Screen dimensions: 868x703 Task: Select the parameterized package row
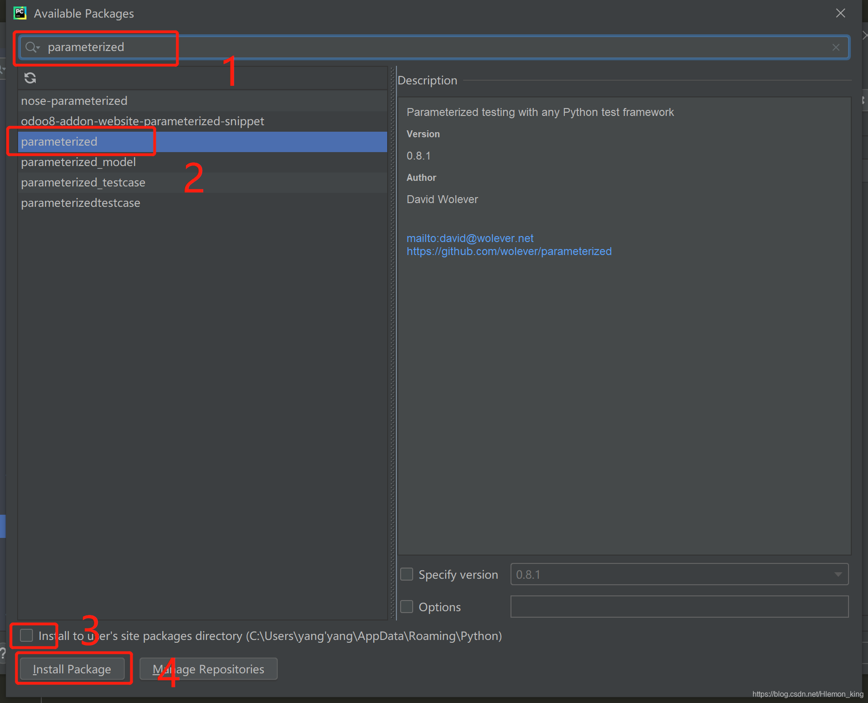click(x=203, y=141)
